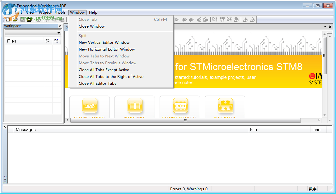Open a file with the Open icon
This screenshot has height=194, width=336.
click(14, 19)
